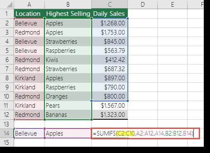Select the Kiwis cell
Viewport: 210px width, 153px height.
tap(68, 60)
